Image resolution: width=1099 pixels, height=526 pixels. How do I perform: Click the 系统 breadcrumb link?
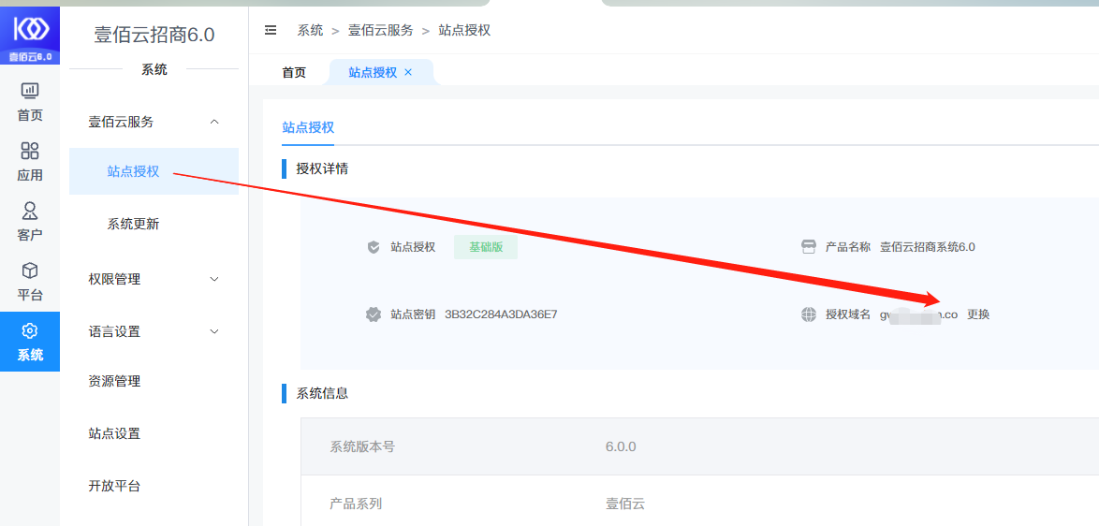click(x=310, y=30)
